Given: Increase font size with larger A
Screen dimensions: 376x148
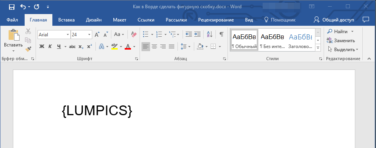Looking at the screenshot, I should click(97, 35).
